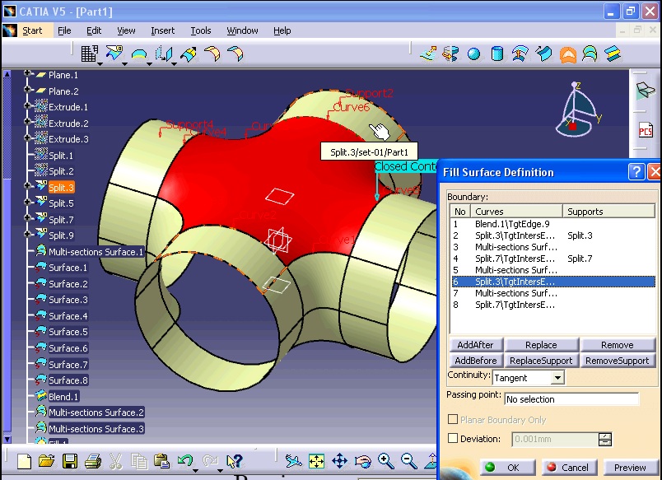Expand the Extrude.2 tree node
This screenshot has height=480, width=662.
[27, 122]
